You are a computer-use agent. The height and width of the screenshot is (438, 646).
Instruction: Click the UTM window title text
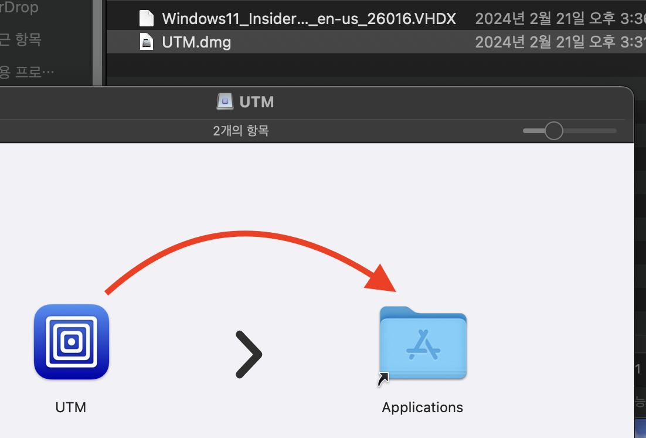[257, 102]
